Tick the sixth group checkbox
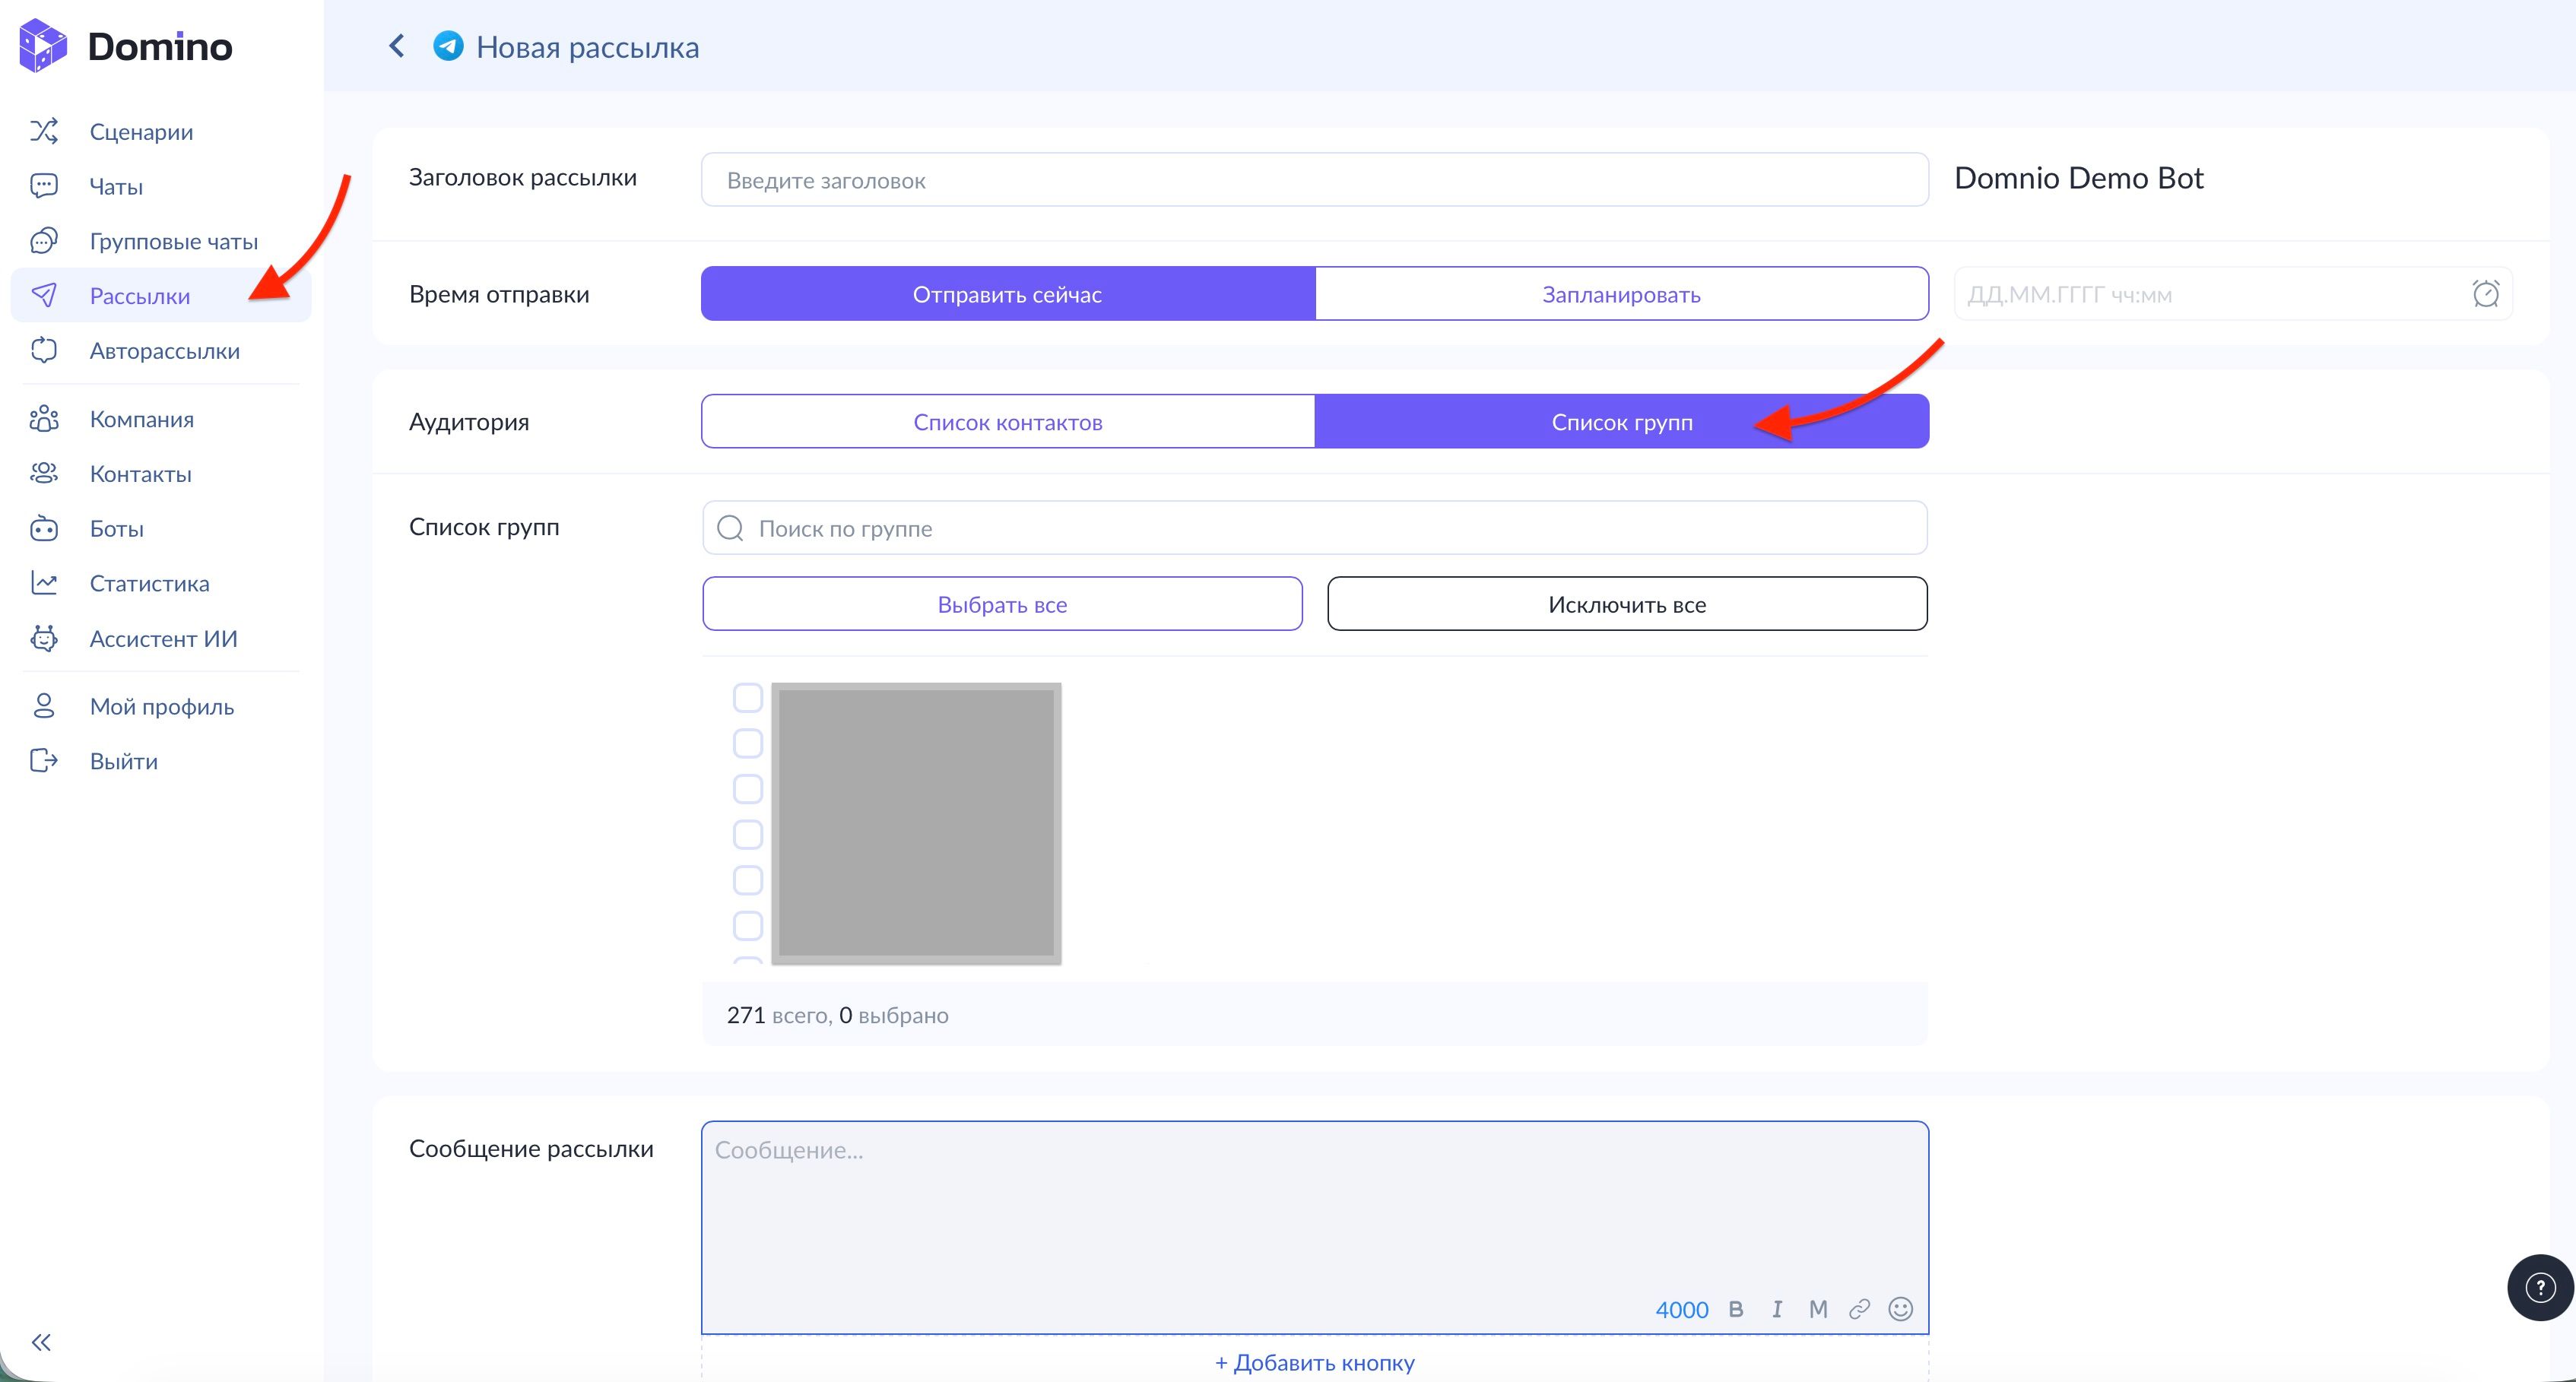This screenshot has width=2576, height=1382. tap(748, 925)
